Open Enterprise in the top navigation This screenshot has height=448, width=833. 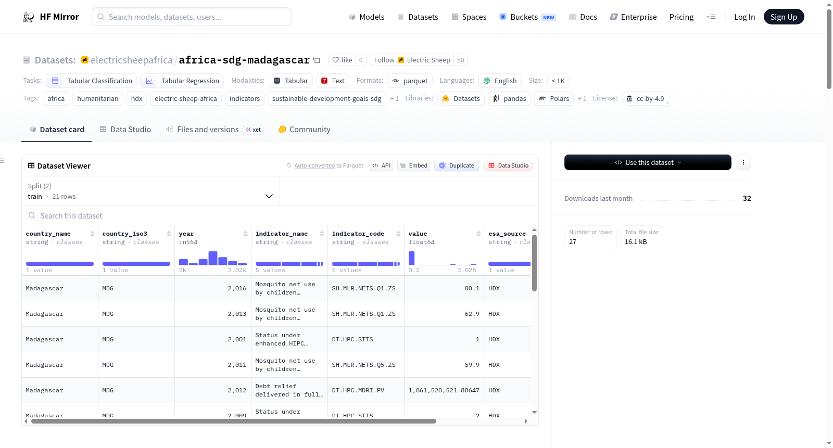(x=633, y=17)
